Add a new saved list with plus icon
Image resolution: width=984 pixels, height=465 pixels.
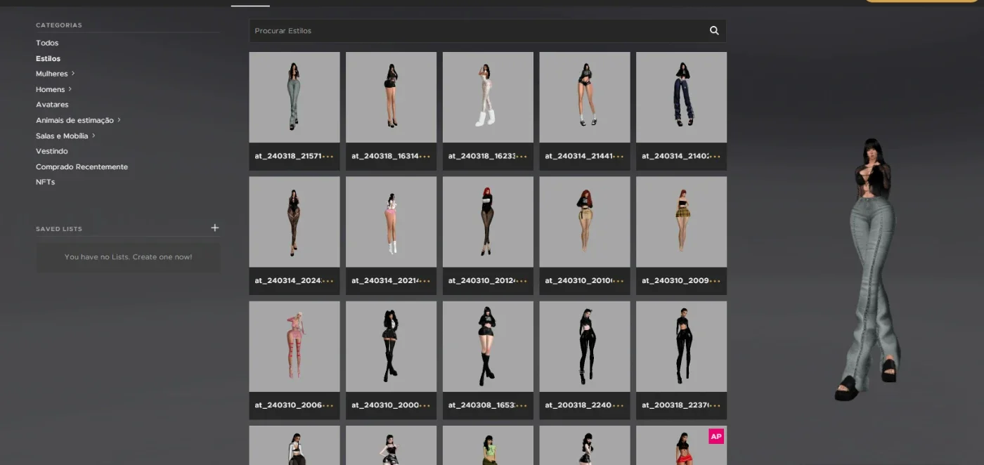[x=215, y=228]
